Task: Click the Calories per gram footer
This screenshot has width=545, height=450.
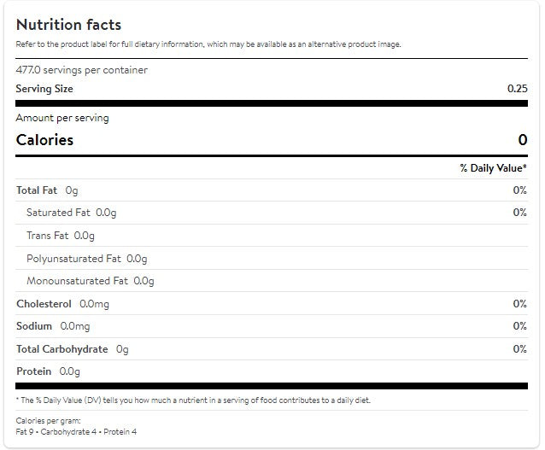Action: click(76, 426)
